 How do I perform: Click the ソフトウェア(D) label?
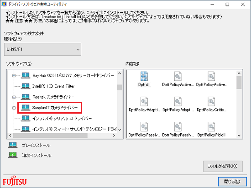coord(19,64)
